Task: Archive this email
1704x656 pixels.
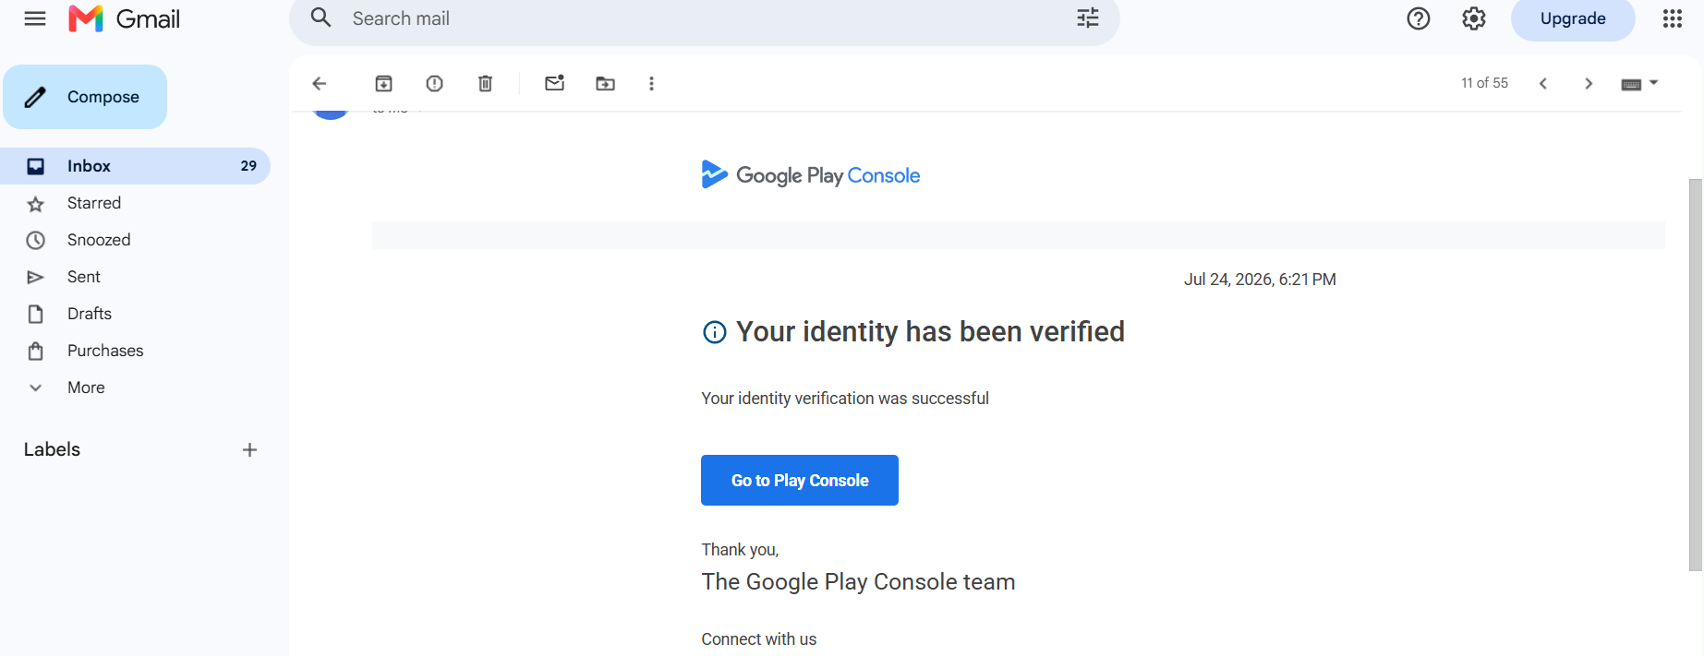Action: tap(383, 84)
